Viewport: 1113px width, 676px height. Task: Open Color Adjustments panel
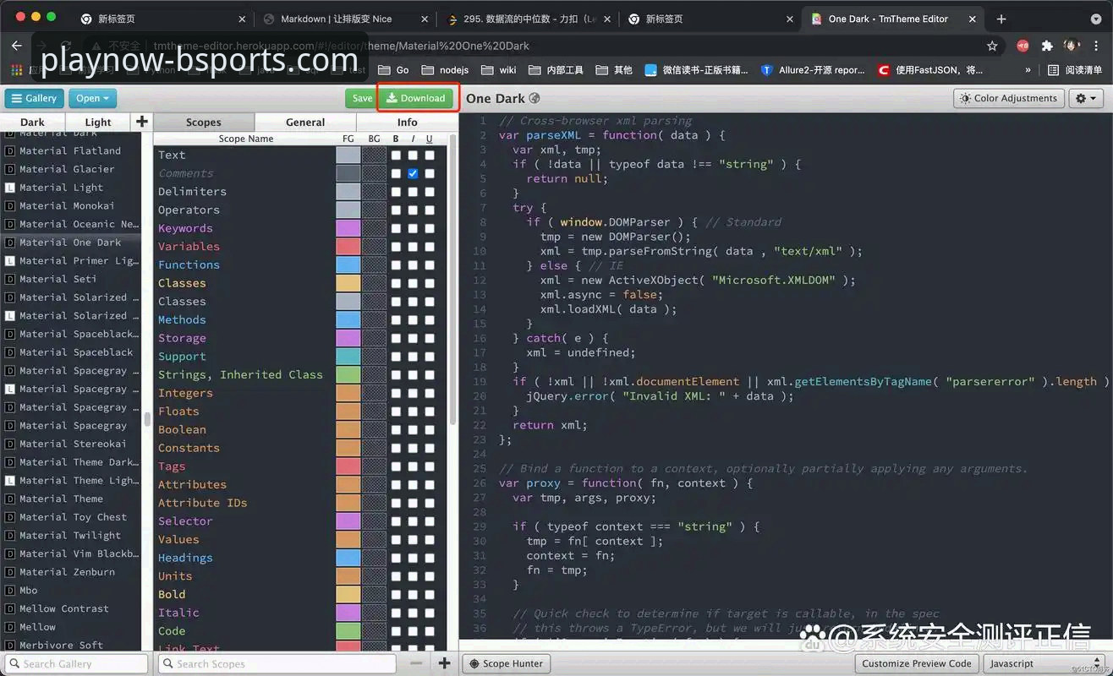pos(1008,98)
